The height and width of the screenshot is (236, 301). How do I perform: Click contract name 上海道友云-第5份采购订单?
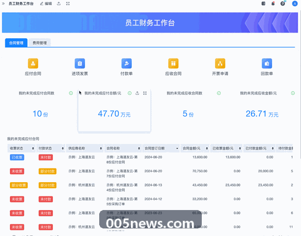122,202
